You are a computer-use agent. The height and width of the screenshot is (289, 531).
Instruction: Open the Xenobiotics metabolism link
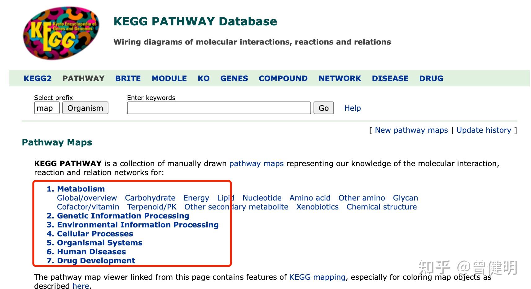coord(317,207)
